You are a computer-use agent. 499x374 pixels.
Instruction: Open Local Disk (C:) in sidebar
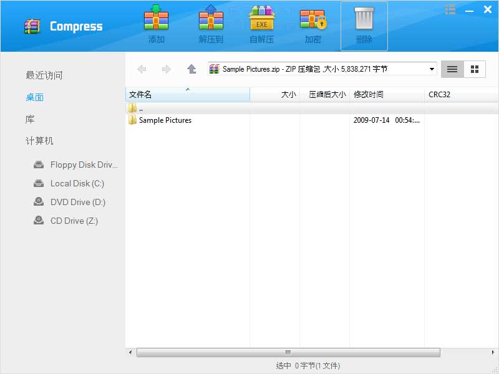pos(69,183)
